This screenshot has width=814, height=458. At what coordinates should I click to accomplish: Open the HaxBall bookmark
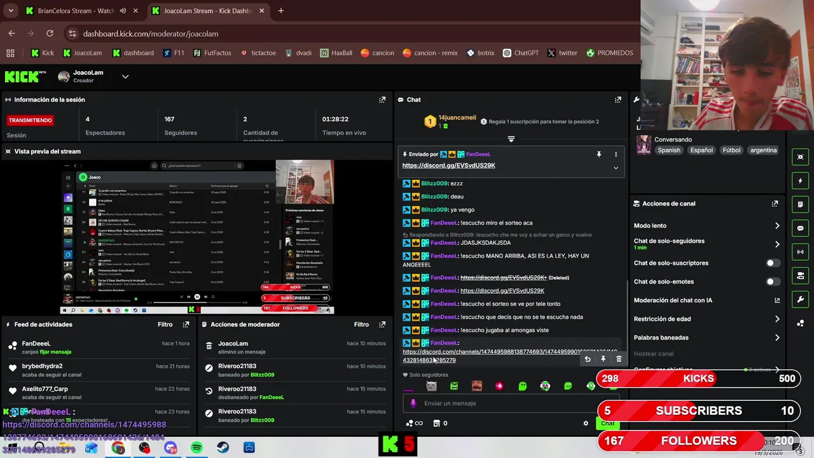336,53
